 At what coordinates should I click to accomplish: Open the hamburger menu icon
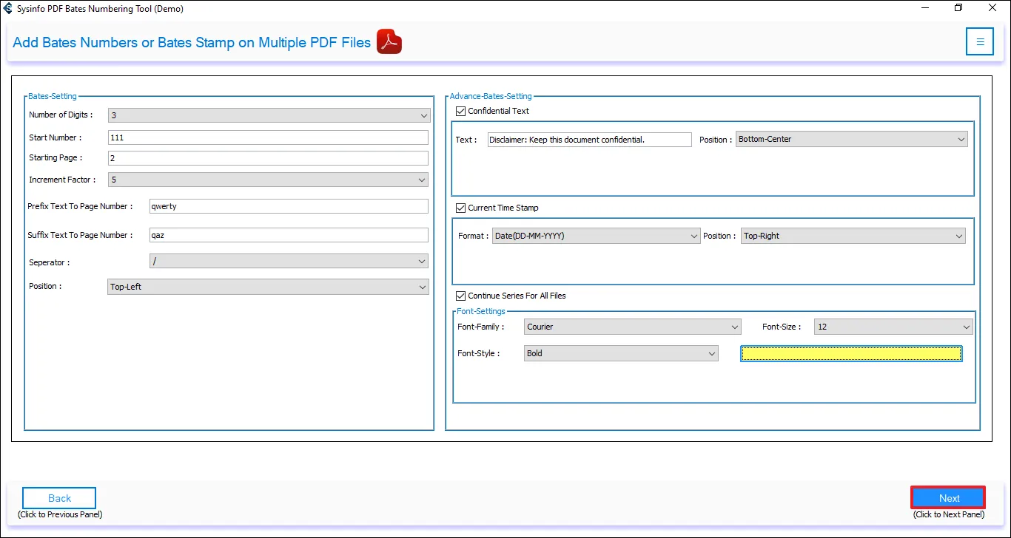(979, 42)
